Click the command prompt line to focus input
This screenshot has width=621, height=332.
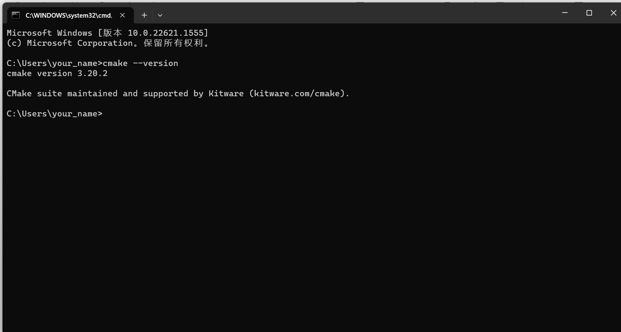tap(54, 113)
